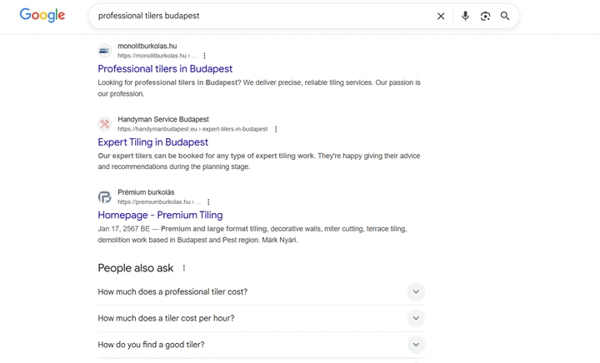Click the Handyman Service Budapest favicon
This screenshot has width=600, height=363.
pyautogui.click(x=105, y=124)
